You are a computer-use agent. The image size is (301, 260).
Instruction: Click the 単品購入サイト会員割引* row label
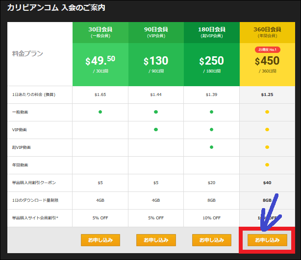tap(34, 218)
